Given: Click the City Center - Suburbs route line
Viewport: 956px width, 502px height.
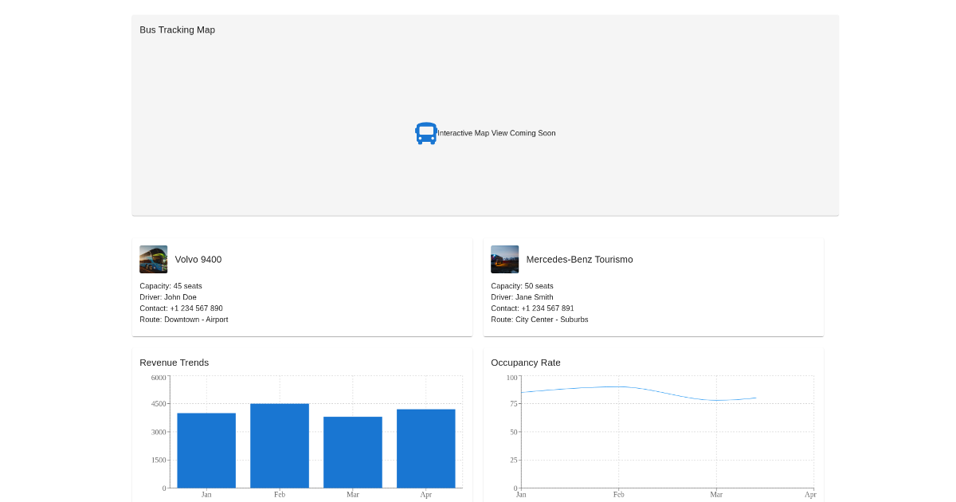Looking at the screenshot, I should (539, 320).
